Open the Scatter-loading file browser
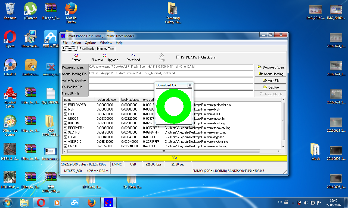 (271, 74)
